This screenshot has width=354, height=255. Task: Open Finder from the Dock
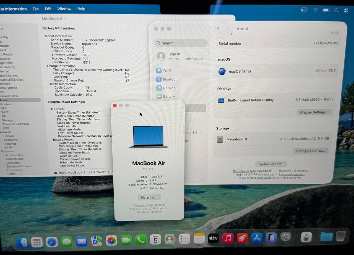point(22,242)
